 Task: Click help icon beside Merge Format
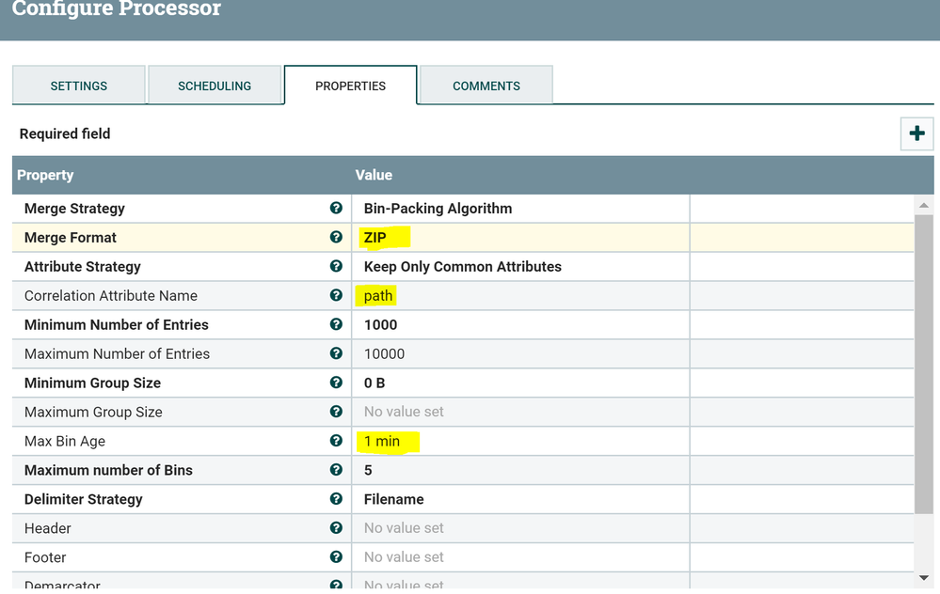point(336,238)
